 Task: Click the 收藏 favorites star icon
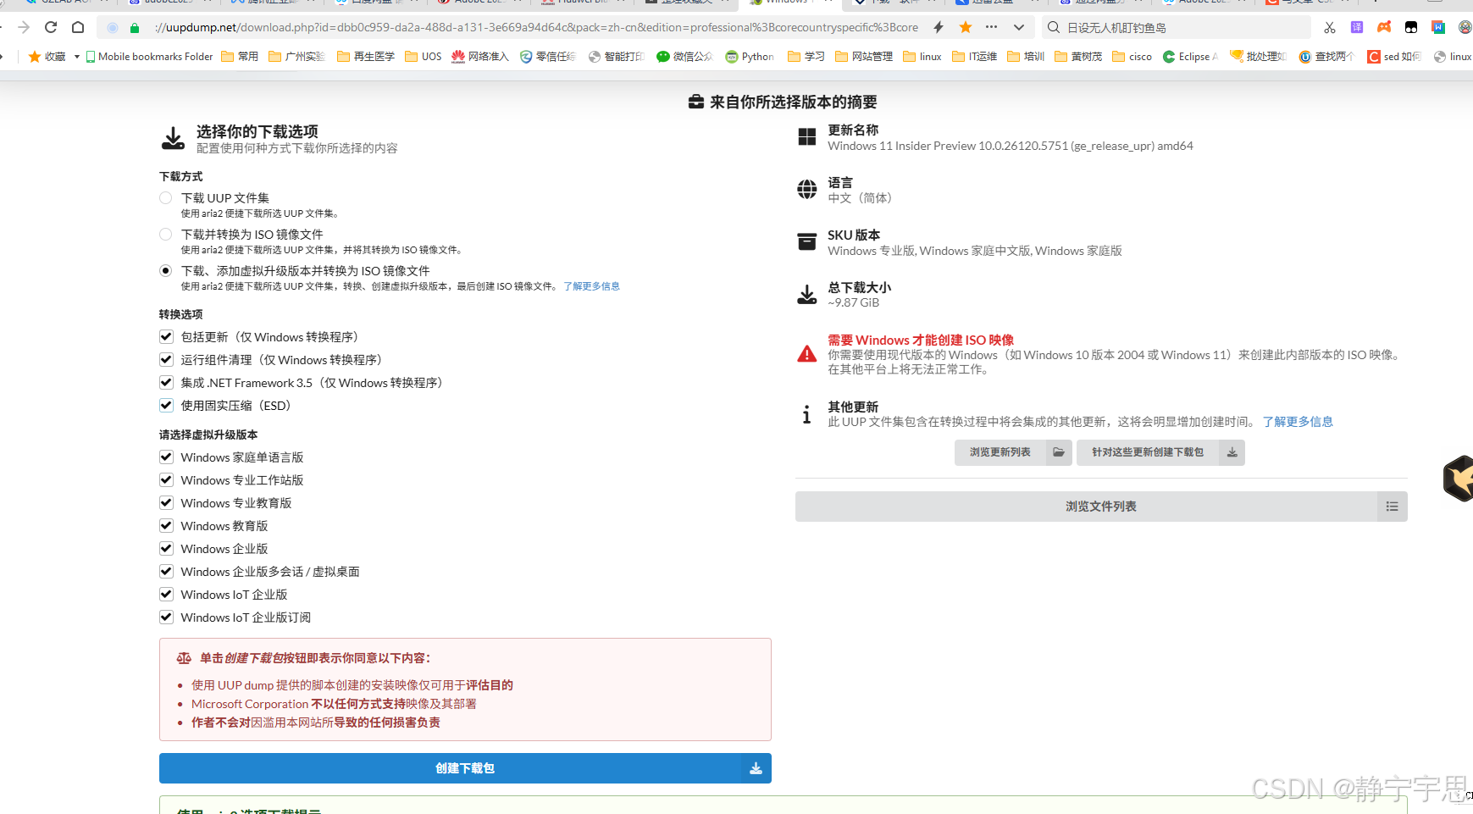[x=35, y=57]
